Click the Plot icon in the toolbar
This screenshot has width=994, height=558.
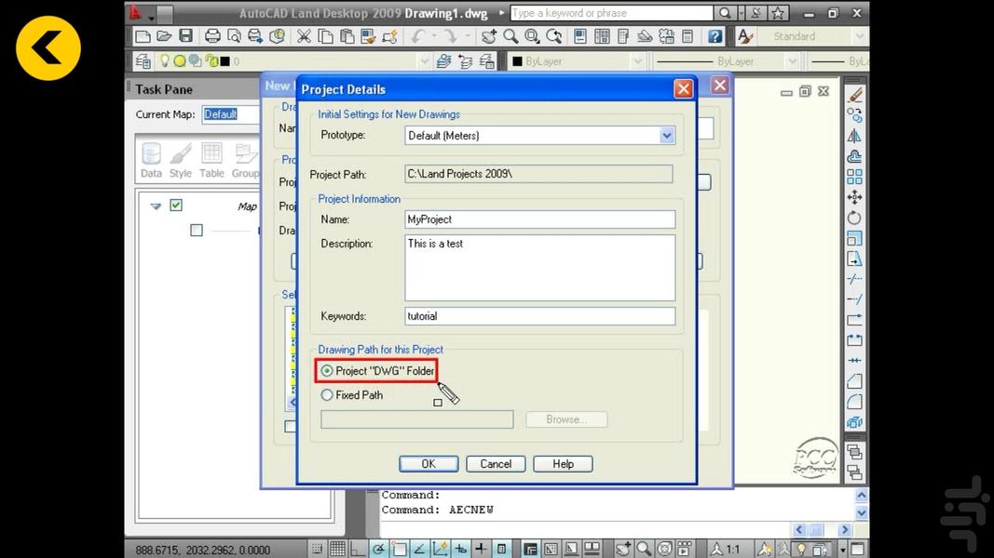coord(211,36)
